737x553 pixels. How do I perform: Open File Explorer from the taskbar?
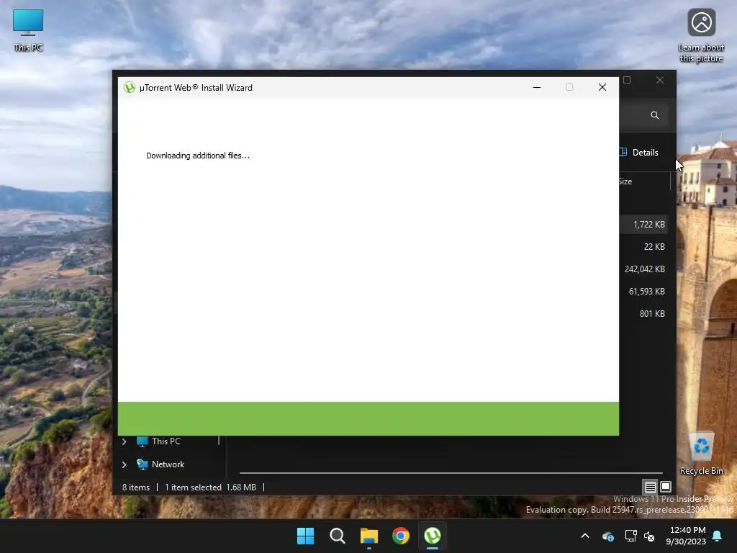tap(369, 536)
